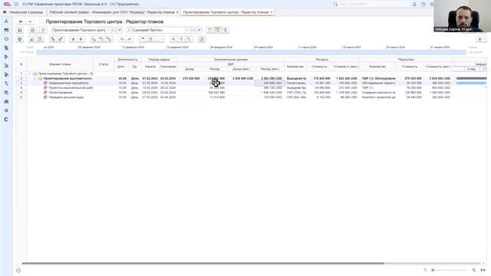Click the circular icon in bottom left corner
Screen dimensions: 491x276
18,271
